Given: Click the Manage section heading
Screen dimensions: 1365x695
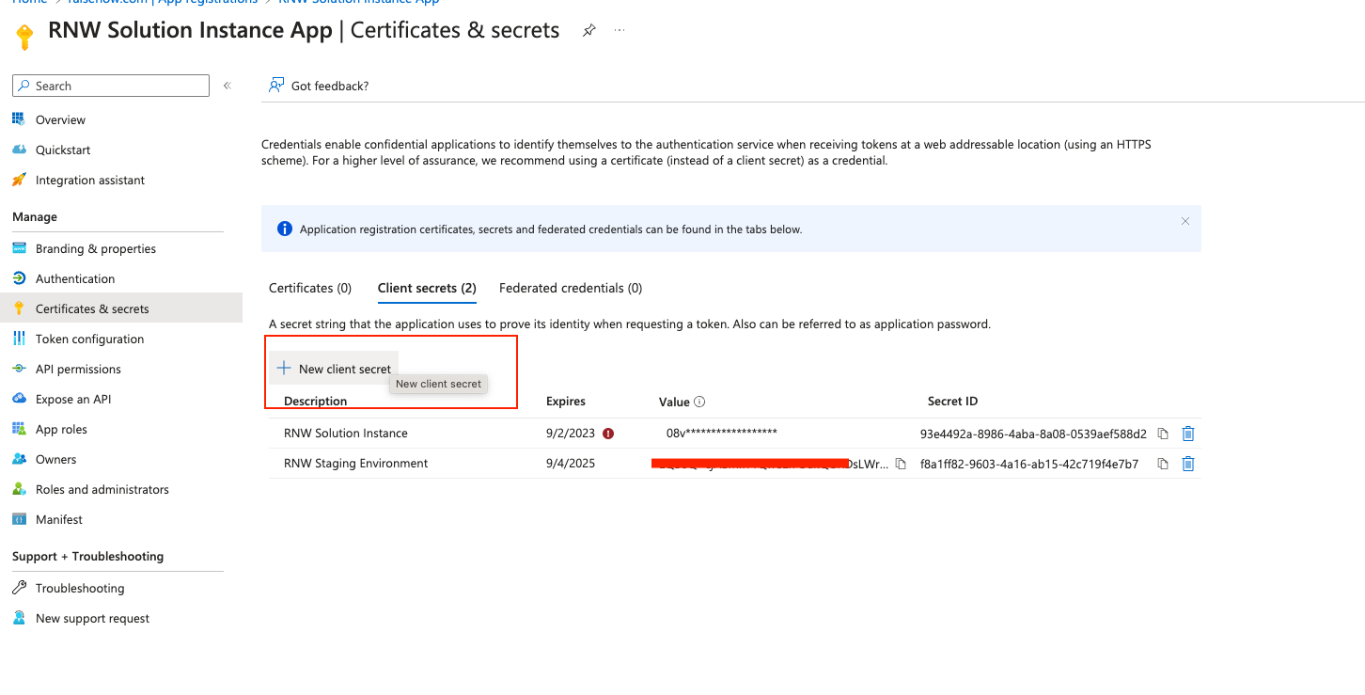Looking at the screenshot, I should [35, 217].
